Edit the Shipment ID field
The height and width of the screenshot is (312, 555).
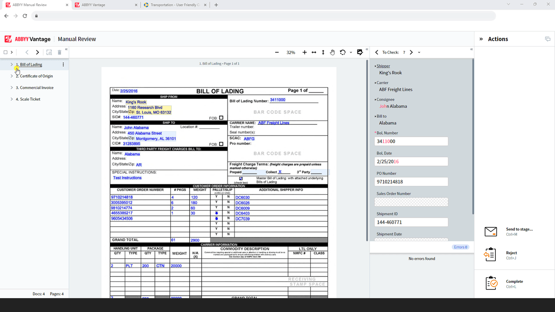click(x=411, y=222)
